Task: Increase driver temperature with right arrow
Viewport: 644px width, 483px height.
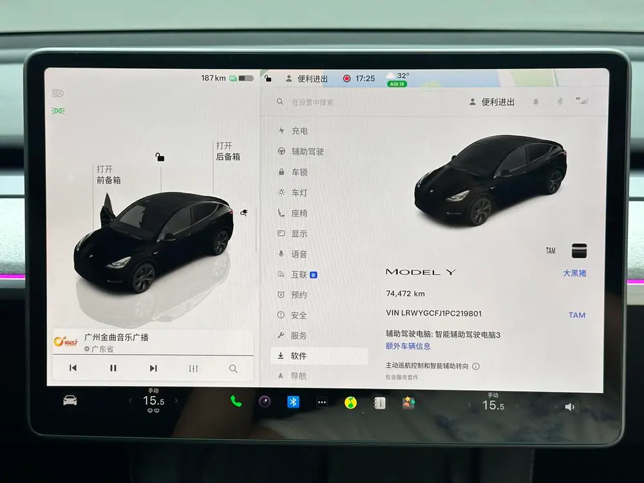Action: [176, 401]
